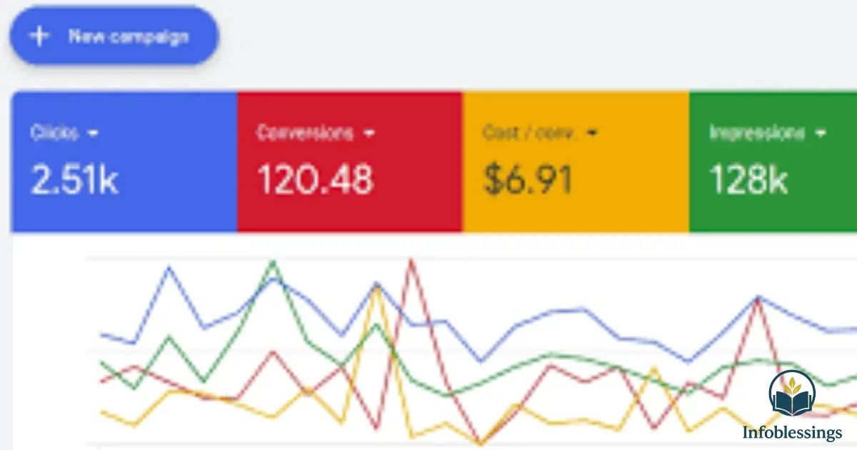Click the plus icon on New campaign
This screenshot has height=450, width=857.
[39, 35]
